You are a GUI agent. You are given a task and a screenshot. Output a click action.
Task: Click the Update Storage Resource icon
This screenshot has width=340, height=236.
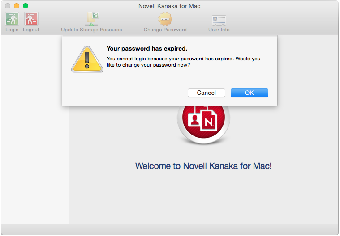pyautogui.click(x=92, y=19)
